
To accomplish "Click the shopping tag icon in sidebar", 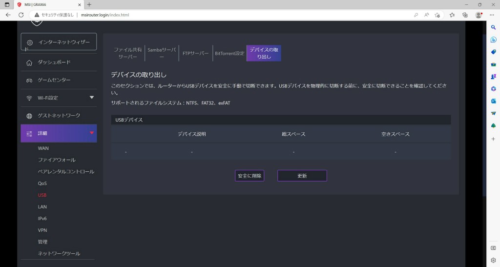I will (x=493, y=52).
